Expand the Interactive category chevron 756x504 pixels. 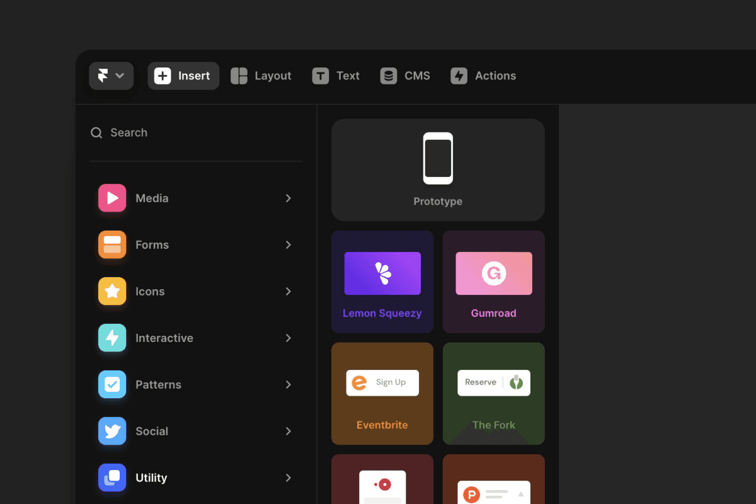coord(289,338)
